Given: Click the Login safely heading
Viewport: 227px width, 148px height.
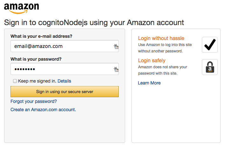Looking at the screenshot, I should pyautogui.click(x=152, y=60).
